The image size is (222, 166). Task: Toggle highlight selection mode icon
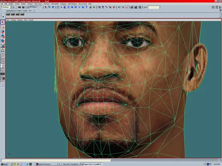click(x=94, y=7)
